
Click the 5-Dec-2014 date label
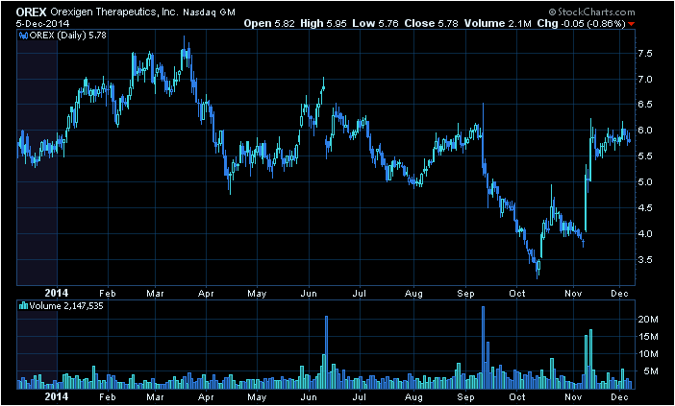point(42,24)
